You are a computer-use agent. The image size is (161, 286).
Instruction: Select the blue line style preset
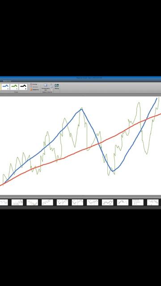point(5,87)
